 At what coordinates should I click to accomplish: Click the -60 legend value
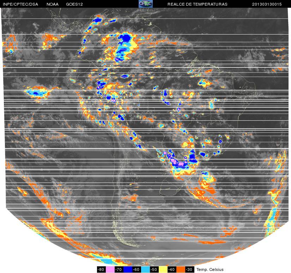[x=137, y=269]
